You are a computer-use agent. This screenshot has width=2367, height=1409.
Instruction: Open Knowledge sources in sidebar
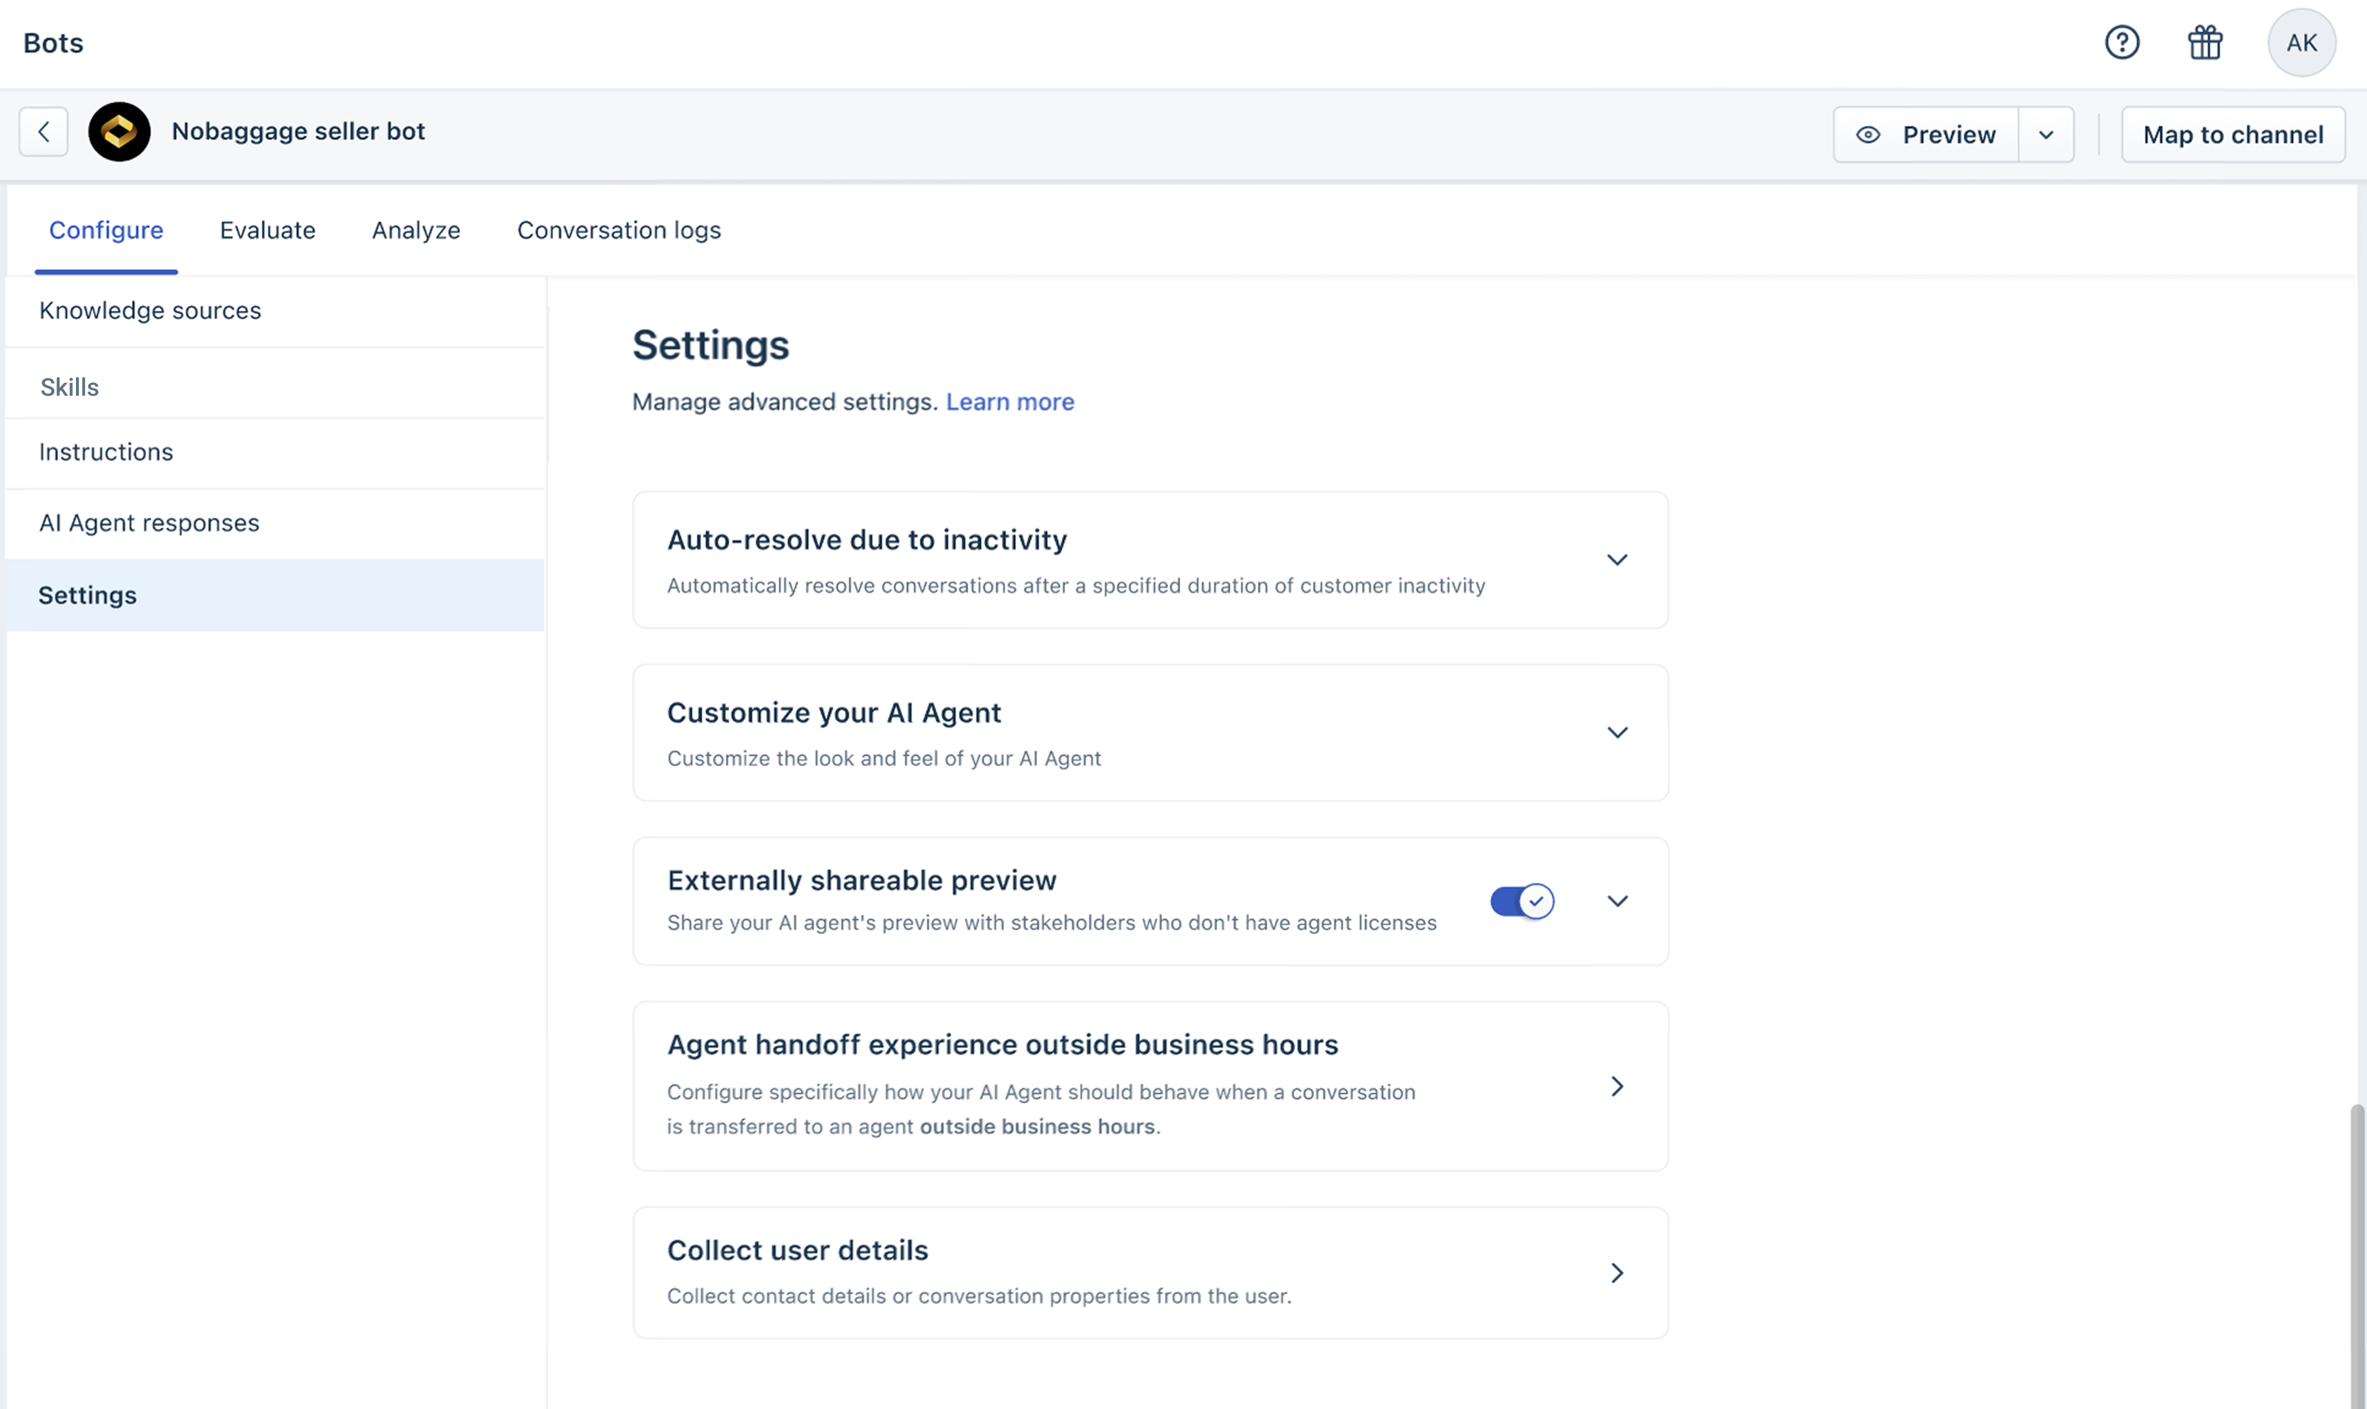150,311
